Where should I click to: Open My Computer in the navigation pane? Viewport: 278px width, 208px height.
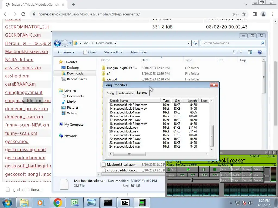tap(74, 125)
